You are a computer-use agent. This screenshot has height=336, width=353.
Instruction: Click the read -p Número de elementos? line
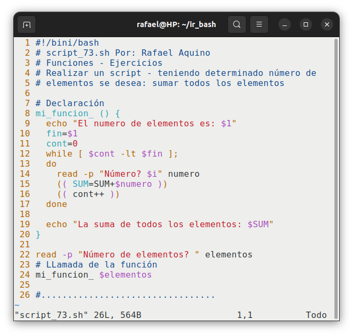(x=144, y=255)
